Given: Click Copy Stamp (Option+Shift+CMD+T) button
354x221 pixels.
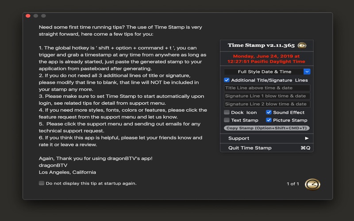Looking at the screenshot, I should 267,128.
